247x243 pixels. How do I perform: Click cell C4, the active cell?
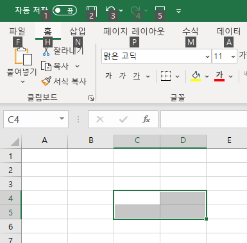137,198
